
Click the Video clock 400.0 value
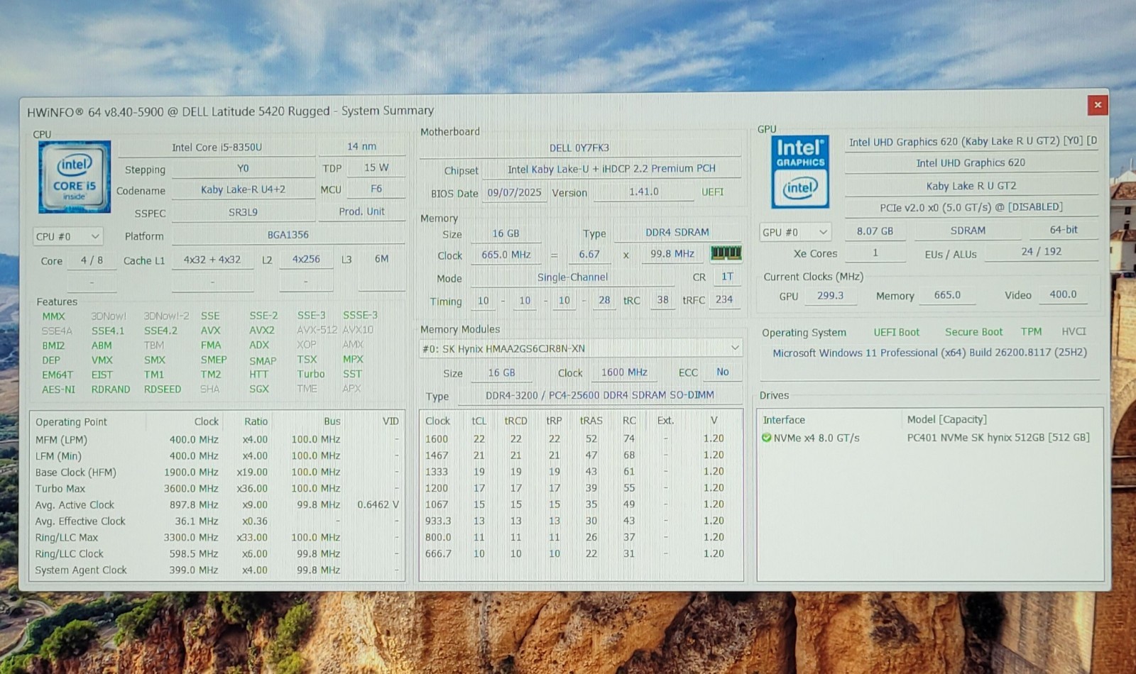pyautogui.click(x=1063, y=294)
